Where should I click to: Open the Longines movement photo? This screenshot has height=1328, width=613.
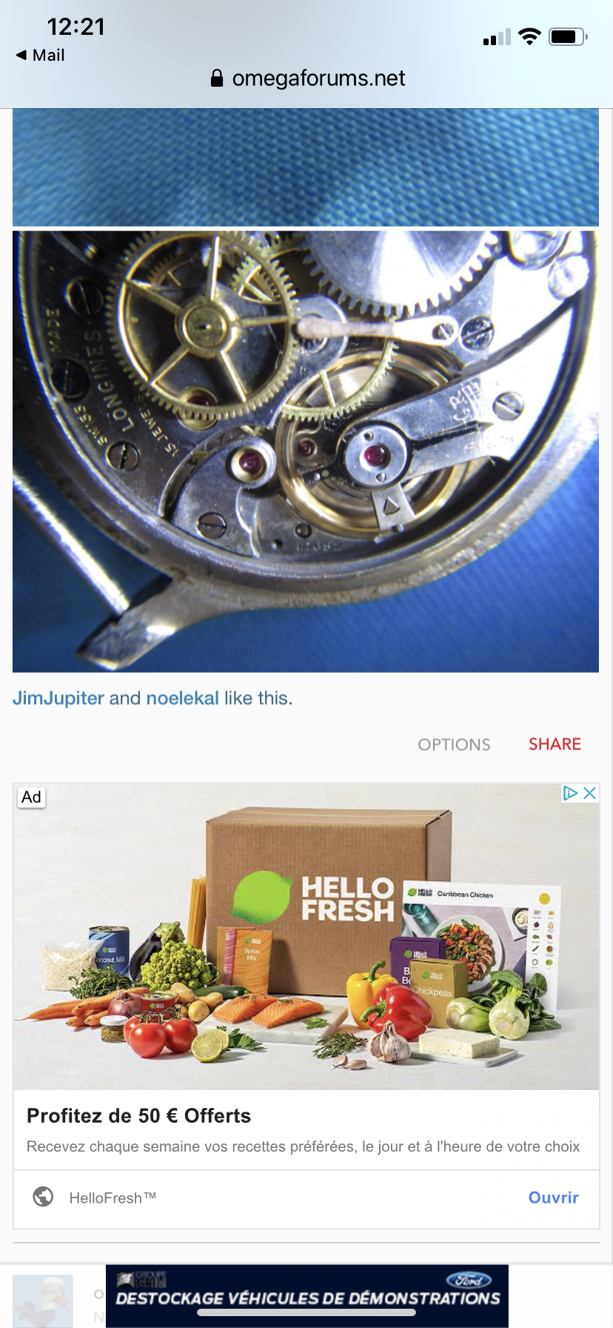[306, 451]
